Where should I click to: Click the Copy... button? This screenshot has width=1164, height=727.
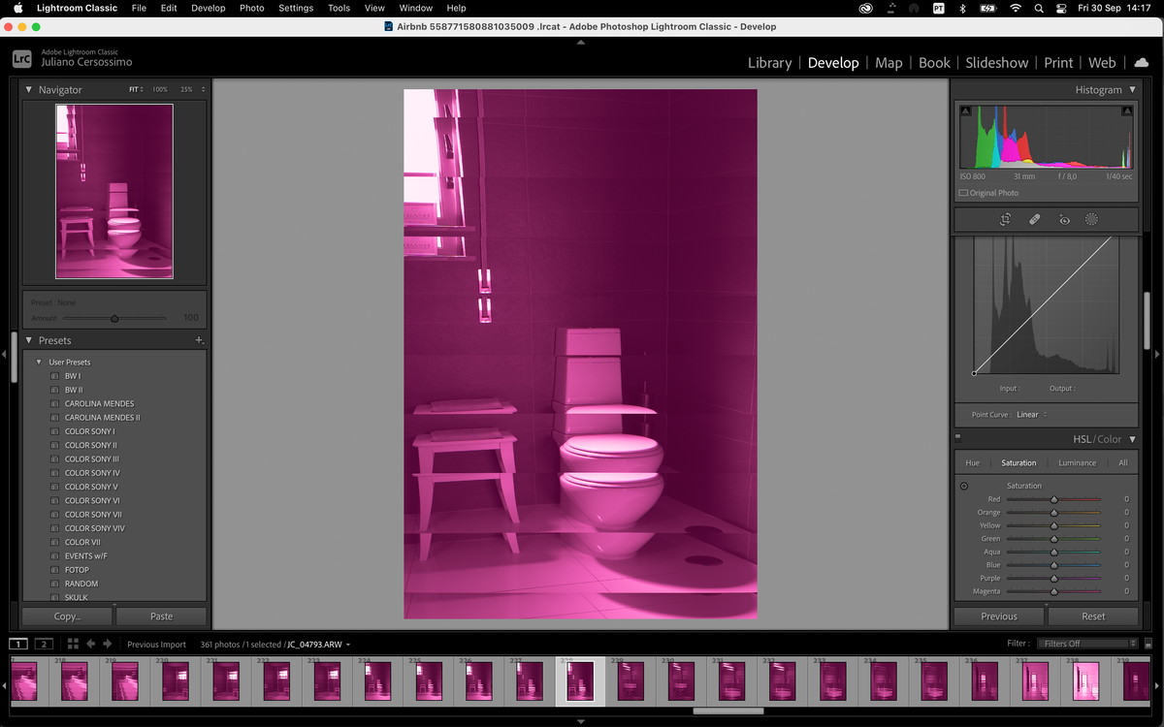[67, 616]
